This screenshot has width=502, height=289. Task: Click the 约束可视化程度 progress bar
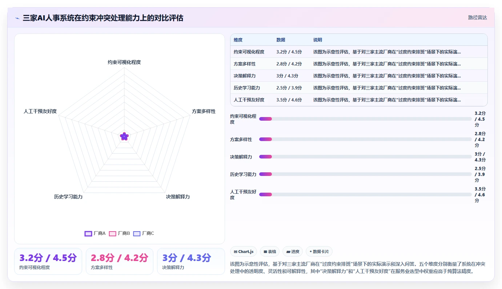coord(365,119)
